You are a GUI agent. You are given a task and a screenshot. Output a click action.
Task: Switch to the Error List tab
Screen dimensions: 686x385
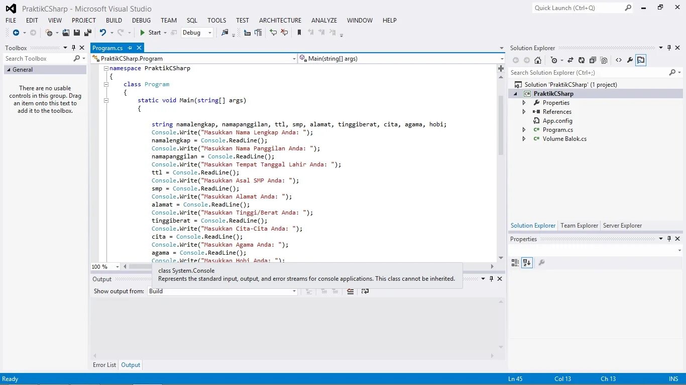coord(104,365)
